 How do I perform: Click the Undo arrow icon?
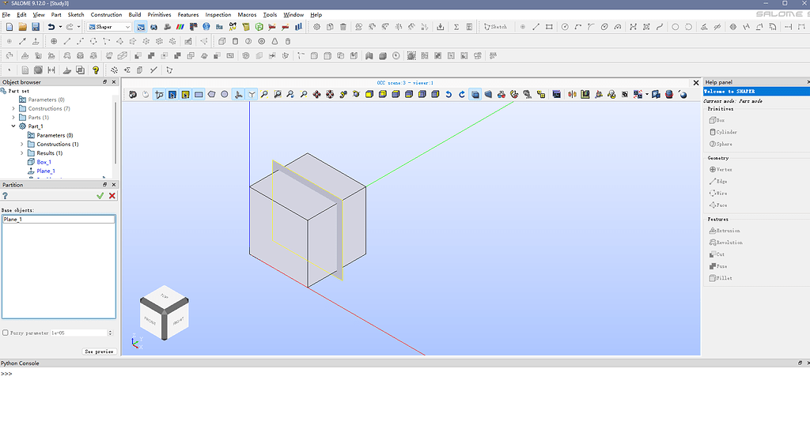(51, 27)
